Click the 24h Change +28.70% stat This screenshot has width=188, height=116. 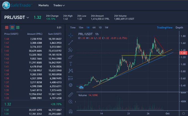(52, 17)
